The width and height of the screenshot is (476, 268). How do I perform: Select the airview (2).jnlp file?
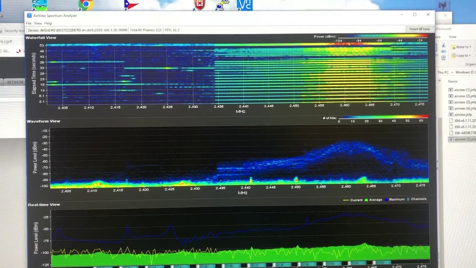point(462,96)
